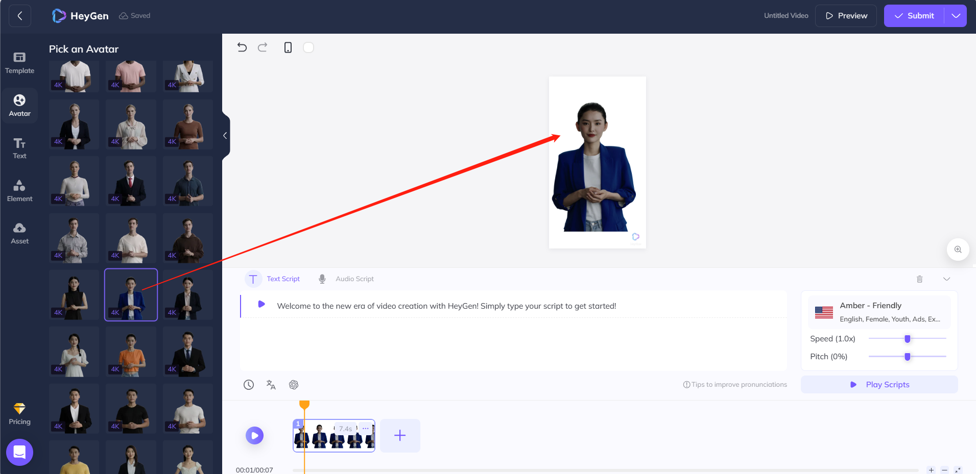
Task: Open the Avatar panel
Action: pyautogui.click(x=19, y=106)
